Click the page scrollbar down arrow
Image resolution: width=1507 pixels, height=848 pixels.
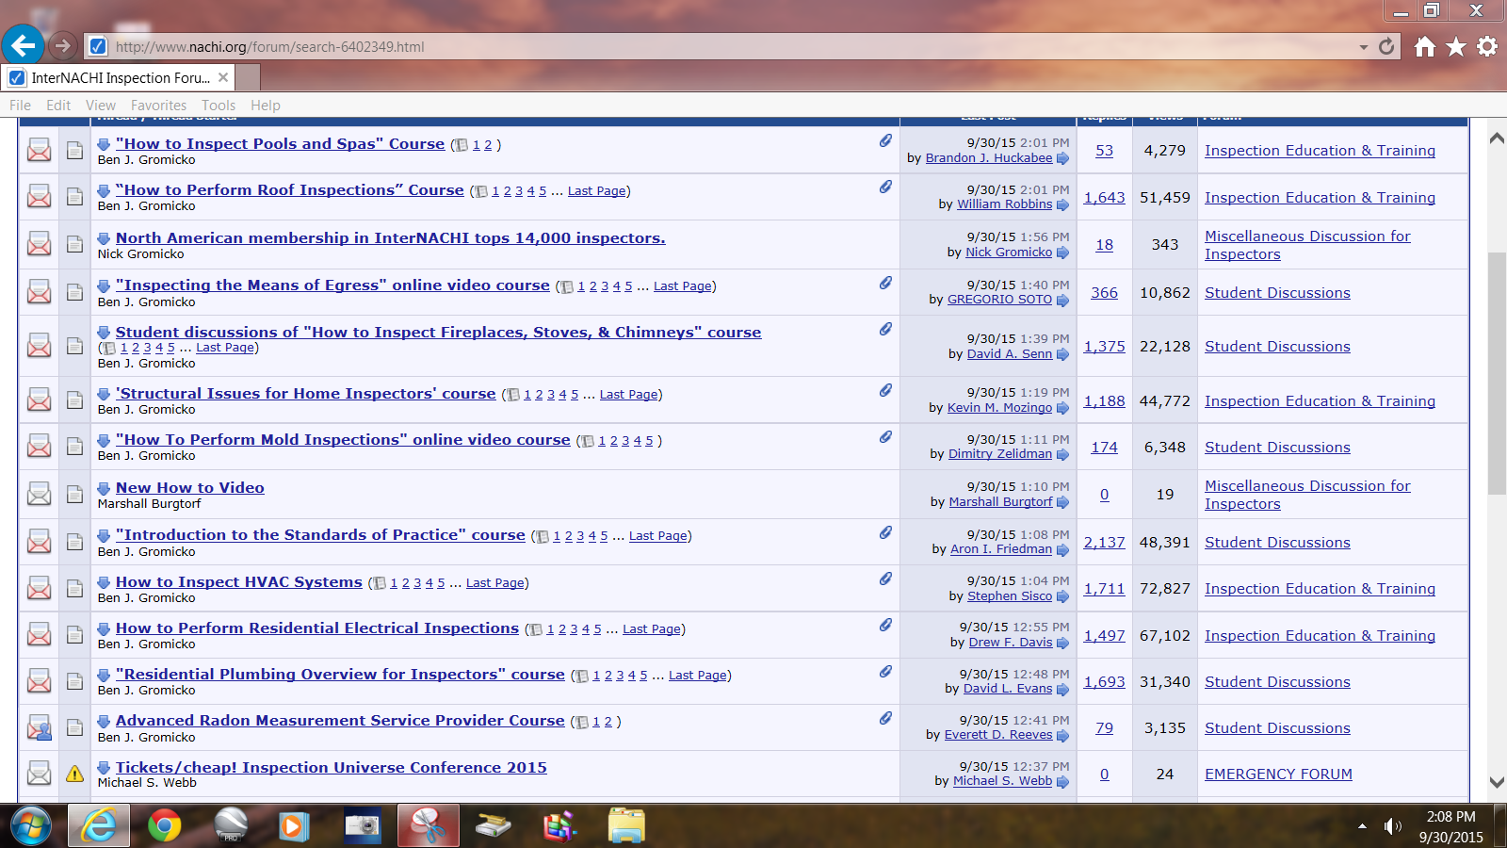tap(1497, 782)
